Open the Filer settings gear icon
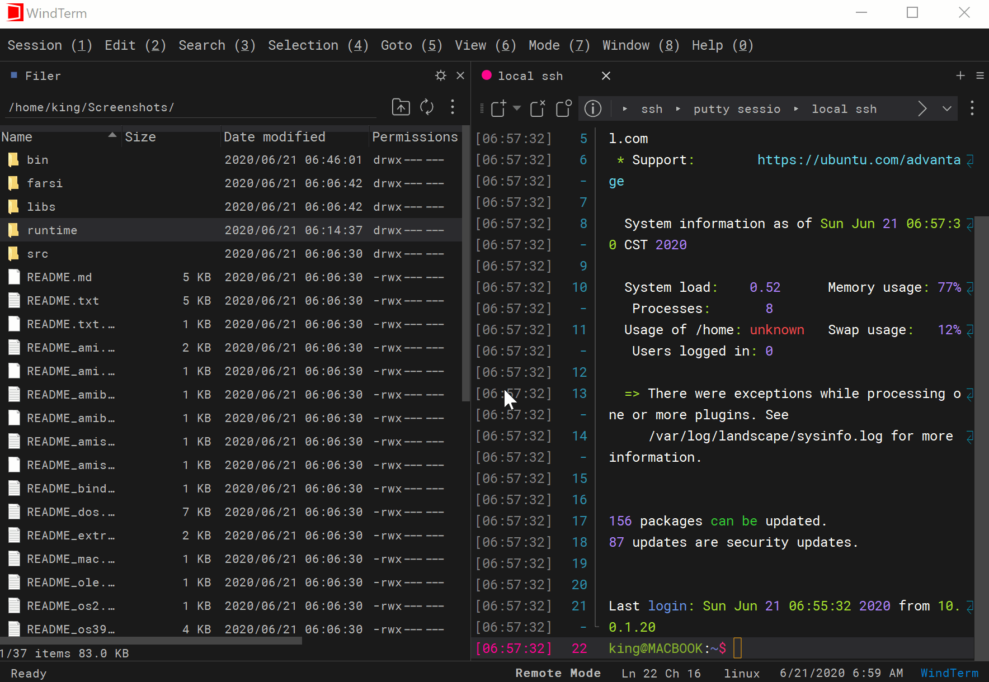Image resolution: width=989 pixels, height=682 pixels. click(x=441, y=75)
